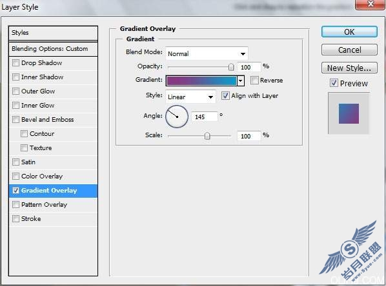This screenshot has height=286, width=386.
Task: Click the Angle value input field
Action: click(x=205, y=117)
